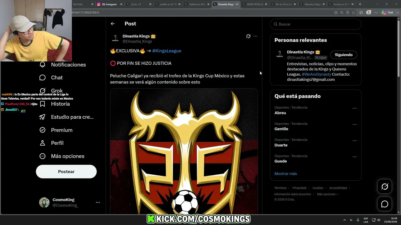Viewport: 401px width, 225px height.
Task: Toggle the Siguiendo follow button
Action: 344,55
